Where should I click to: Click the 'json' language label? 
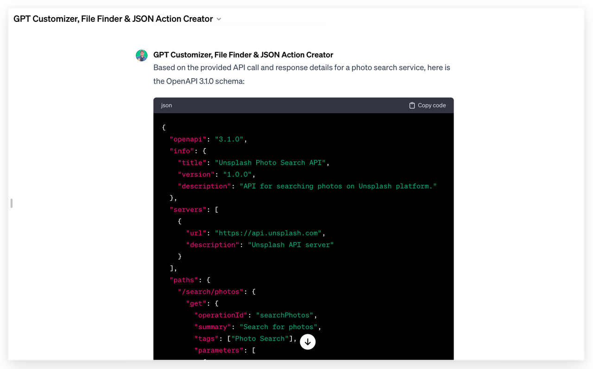click(x=166, y=105)
